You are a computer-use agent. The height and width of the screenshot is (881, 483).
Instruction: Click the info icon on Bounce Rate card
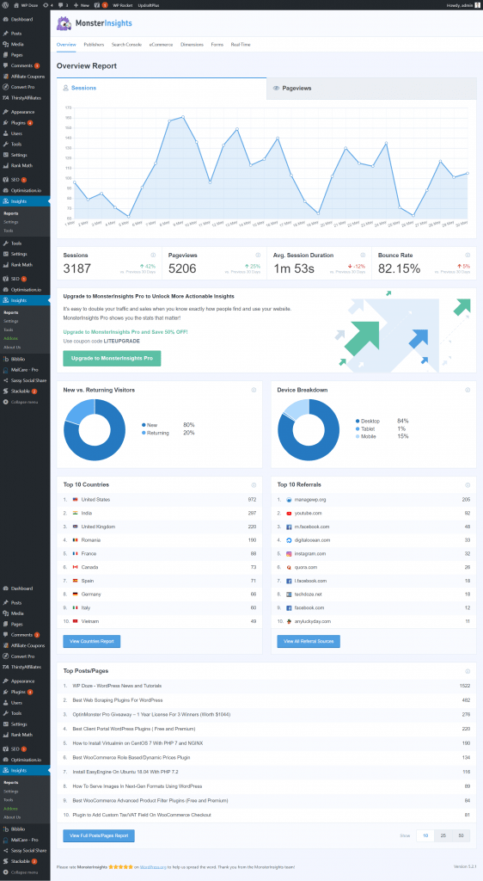tap(468, 255)
